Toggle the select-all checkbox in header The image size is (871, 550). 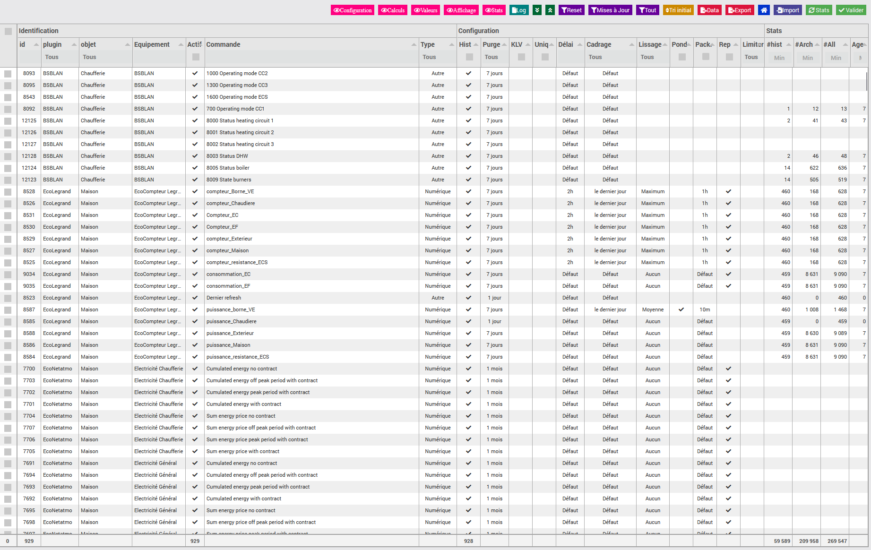tap(8, 31)
